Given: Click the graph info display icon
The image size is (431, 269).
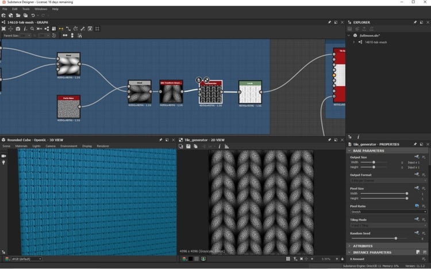Looking at the screenshot, I should point(25,29).
